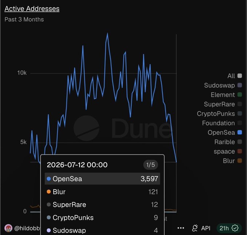Click the 0 y-axis label
This screenshot has width=247, height=235.
point(25,211)
